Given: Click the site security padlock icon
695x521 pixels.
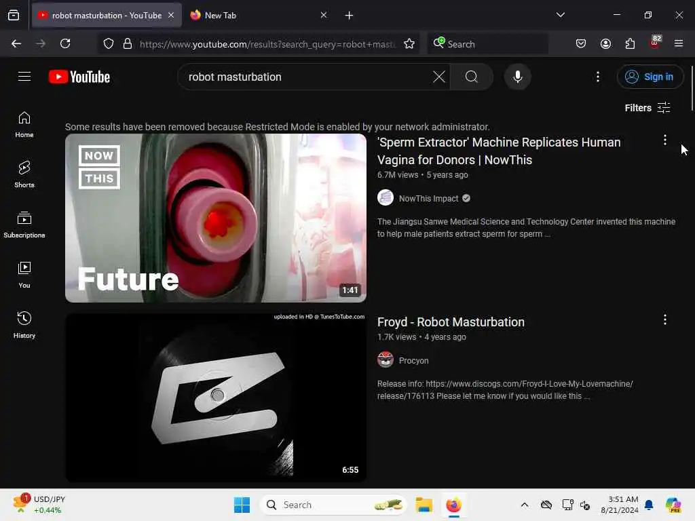Looking at the screenshot, I should (x=127, y=43).
